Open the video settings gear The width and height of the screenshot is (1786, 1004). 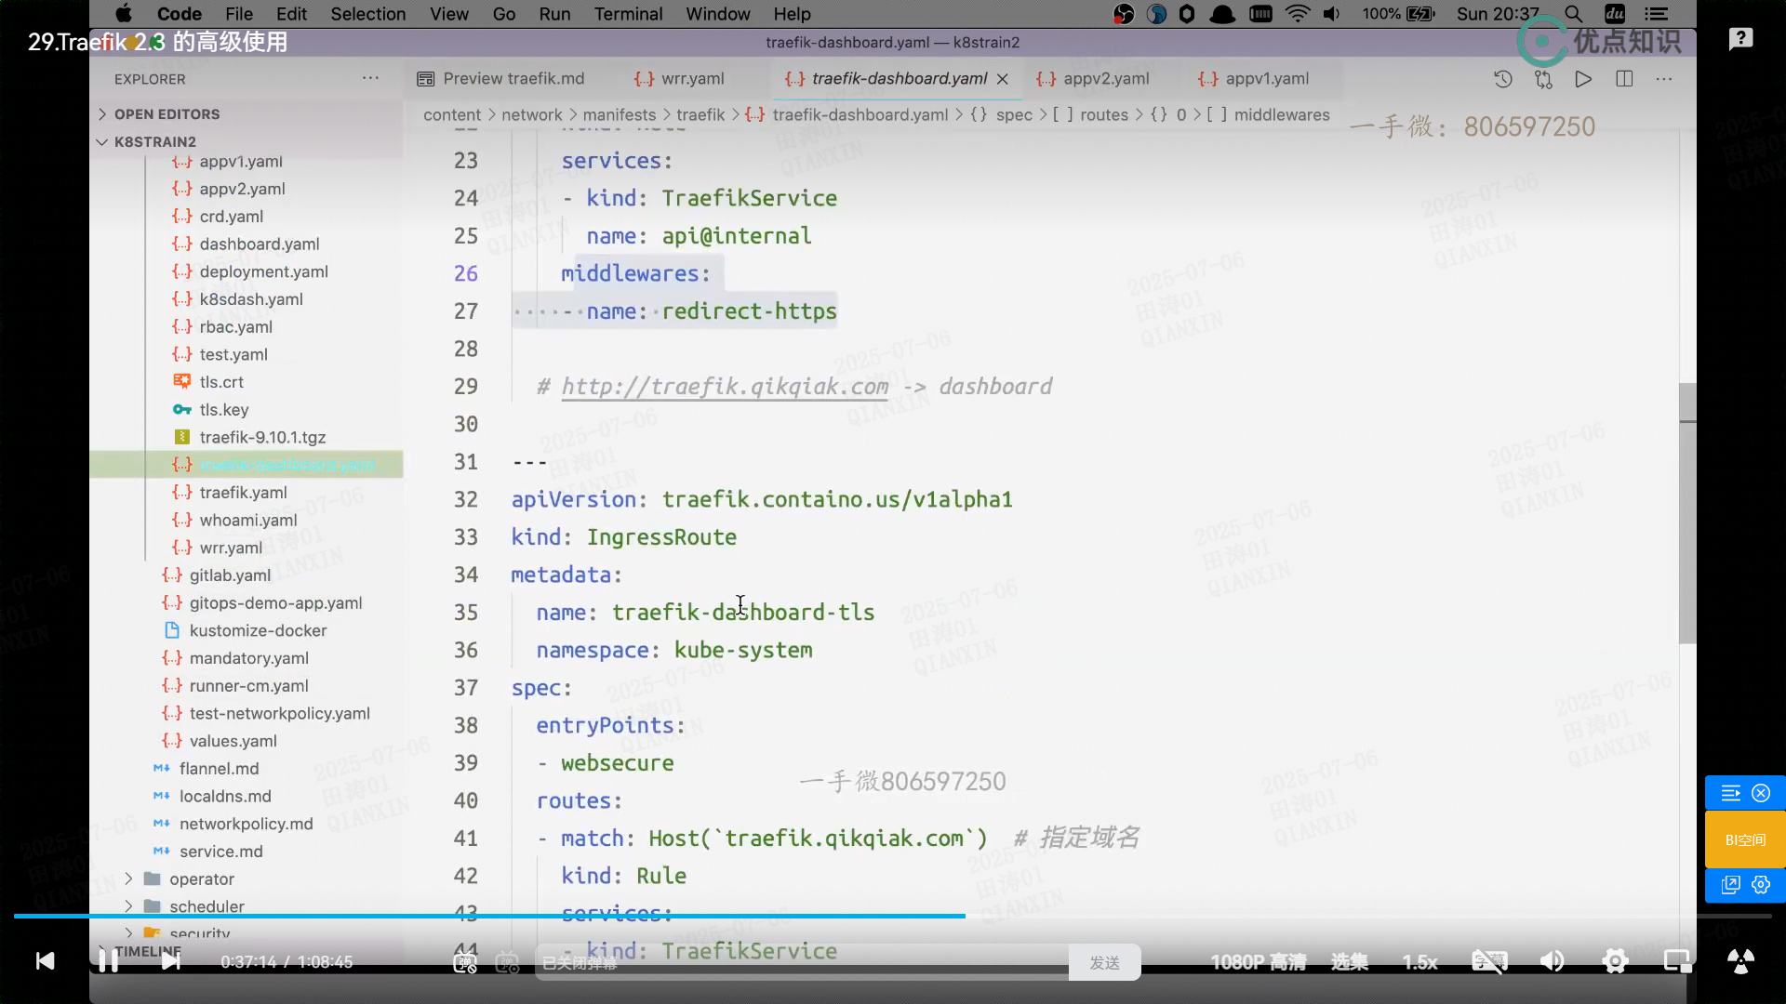(x=1615, y=961)
